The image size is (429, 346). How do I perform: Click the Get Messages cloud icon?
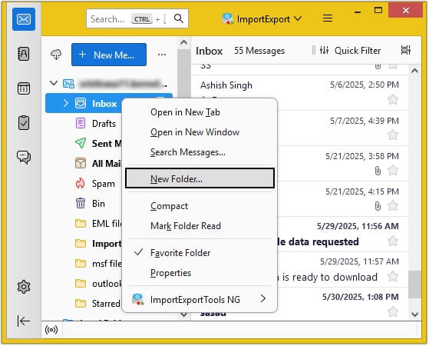coord(56,55)
